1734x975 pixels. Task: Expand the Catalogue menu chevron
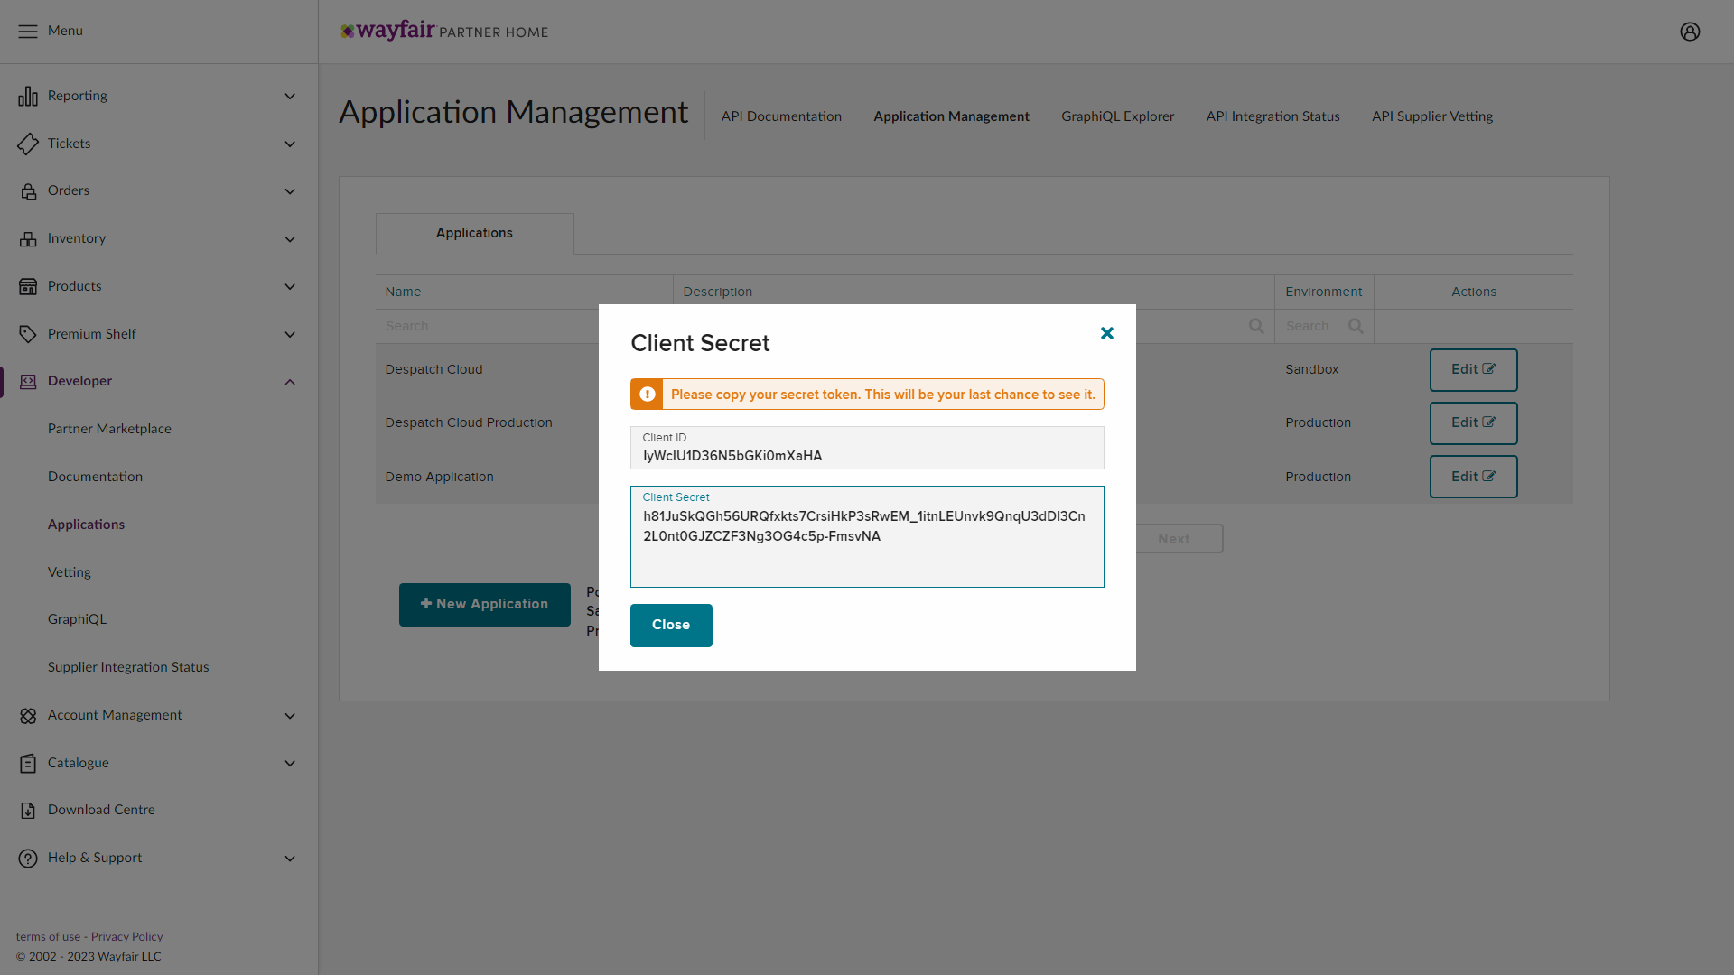tap(290, 764)
